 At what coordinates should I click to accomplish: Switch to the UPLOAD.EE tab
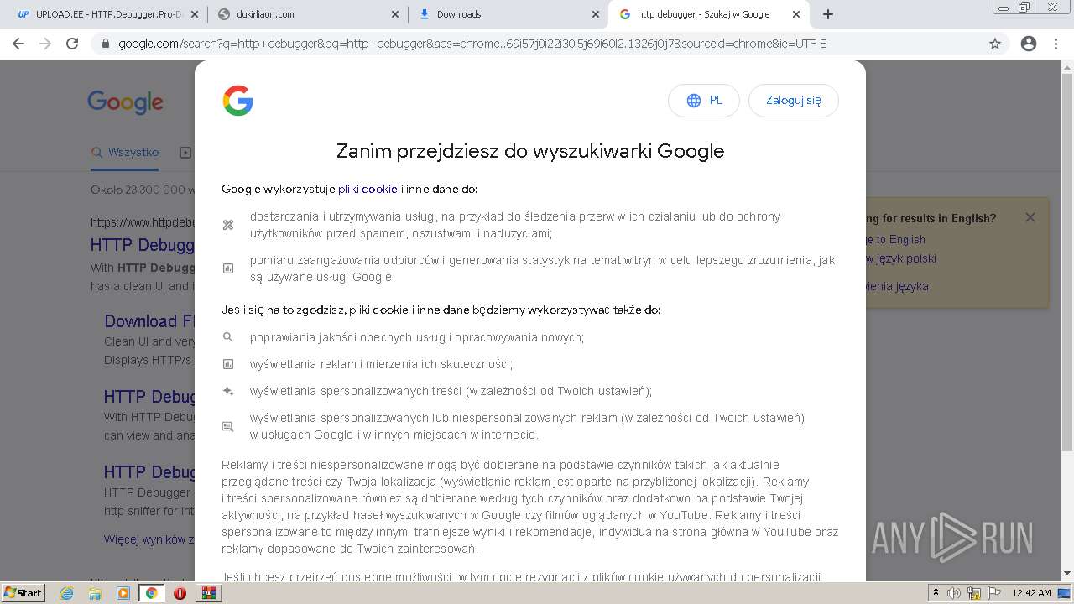(107, 14)
